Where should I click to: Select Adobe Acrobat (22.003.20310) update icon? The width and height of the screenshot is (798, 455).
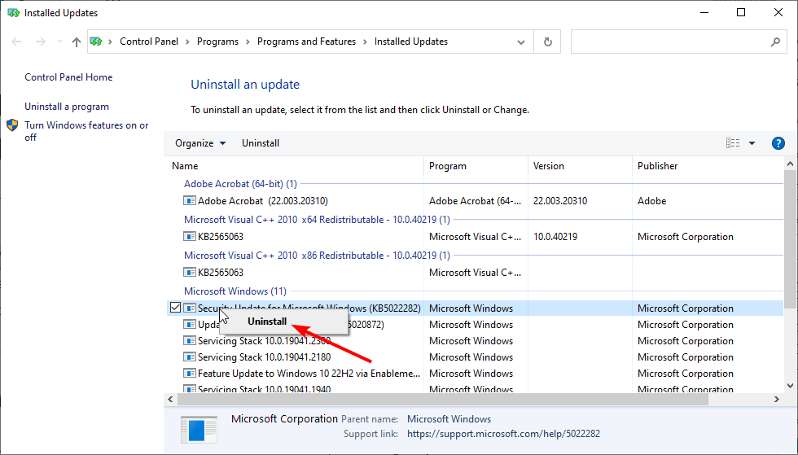coord(189,200)
